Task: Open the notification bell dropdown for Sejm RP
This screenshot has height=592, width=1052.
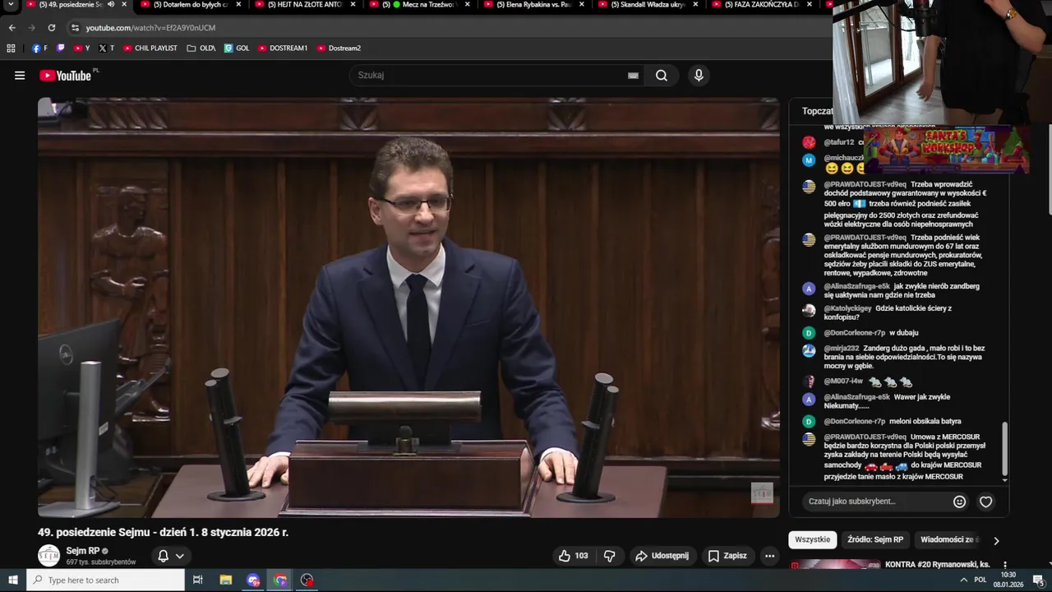Action: (x=171, y=556)
